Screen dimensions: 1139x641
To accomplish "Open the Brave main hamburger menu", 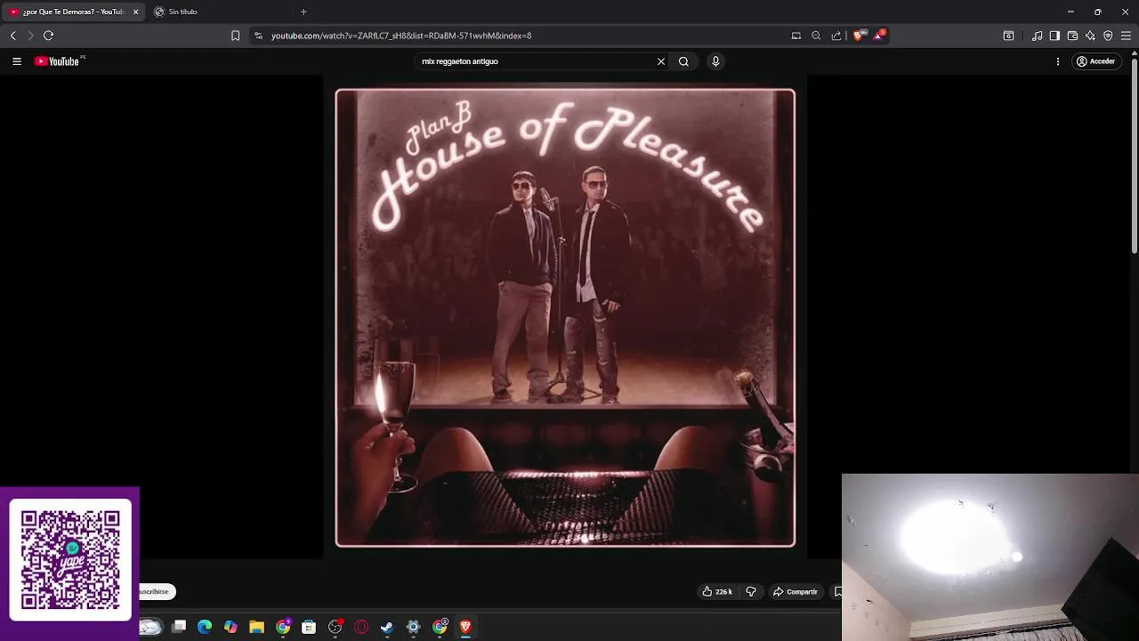I will click(1127, 36).
